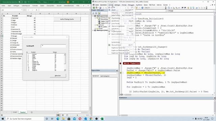Screen dimensions: 216x121
Task: Open VBA Datei menu
Action: coord(97,5)
